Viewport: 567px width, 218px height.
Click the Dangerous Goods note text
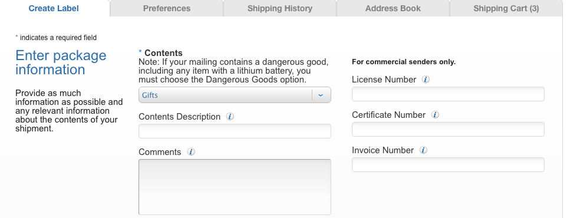(x=233, y=71)
